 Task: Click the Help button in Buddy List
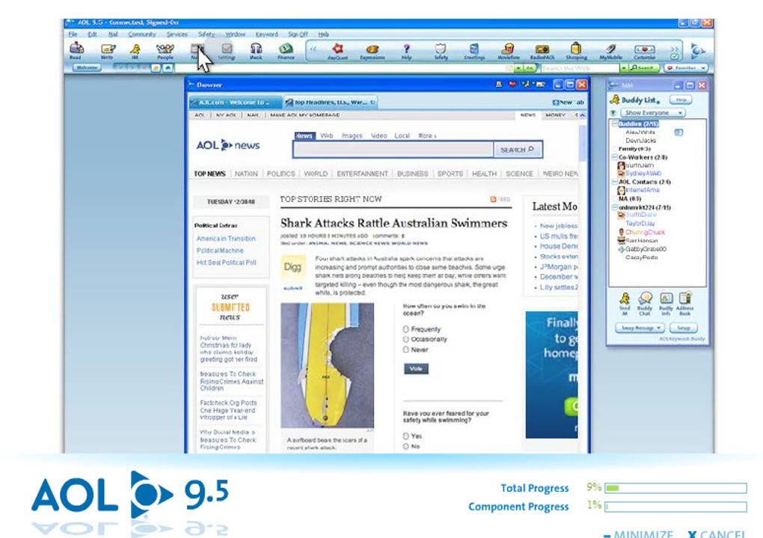click(681, 100)
